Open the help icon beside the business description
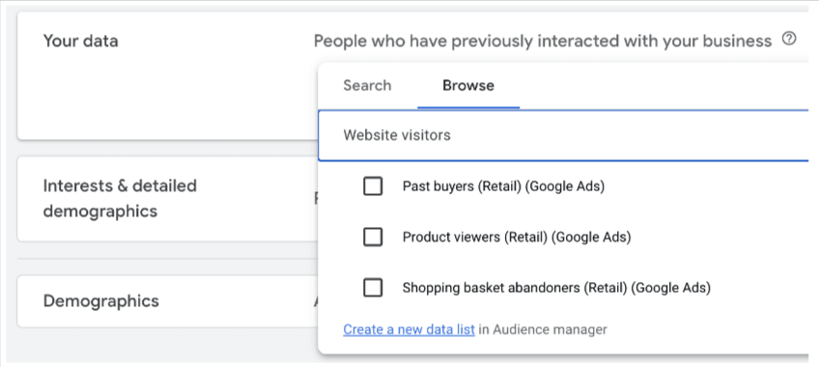Screen dimensions: 819x367 [789, 39]
